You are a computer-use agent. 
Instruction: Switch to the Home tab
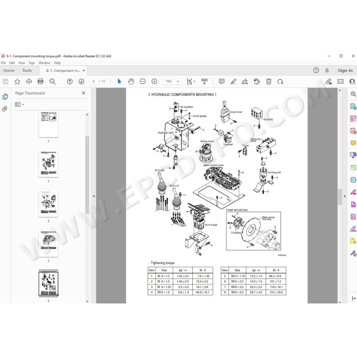tap(9, 70)
